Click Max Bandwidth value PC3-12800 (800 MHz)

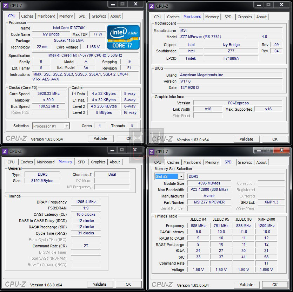tap(209, 190)
